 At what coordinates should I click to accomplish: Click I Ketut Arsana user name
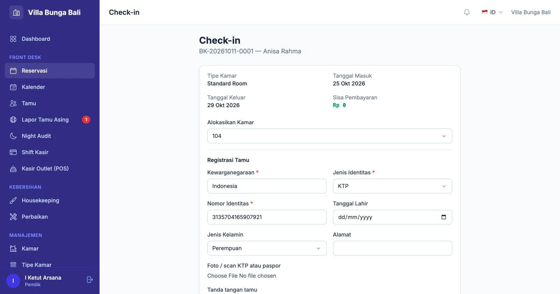(x=43, y=278)
